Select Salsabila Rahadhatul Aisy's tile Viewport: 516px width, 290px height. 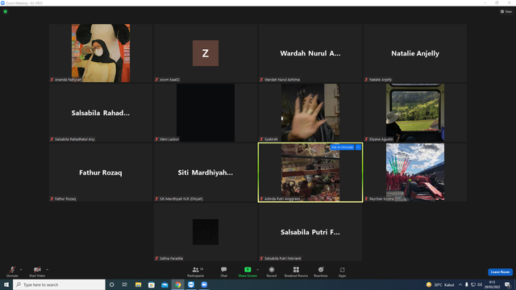[101, 113]
